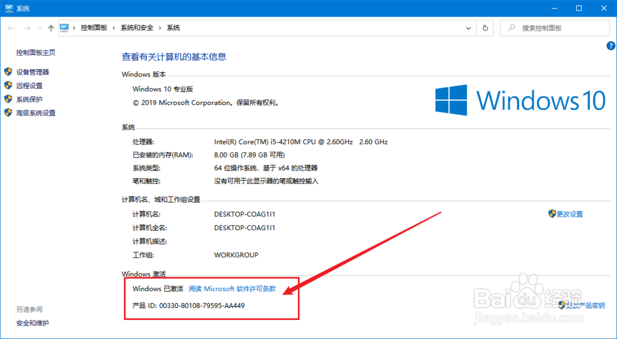Select 控制面板 breadcrumb

point(94,28)
